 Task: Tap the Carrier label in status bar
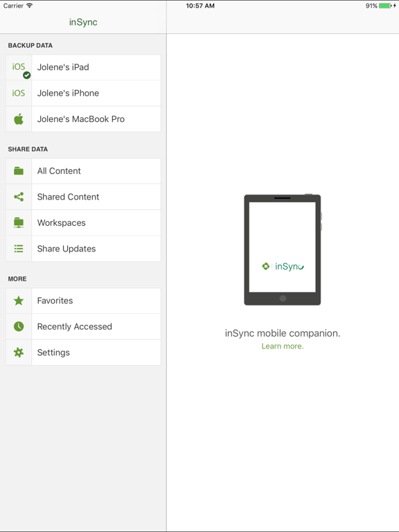13,6
